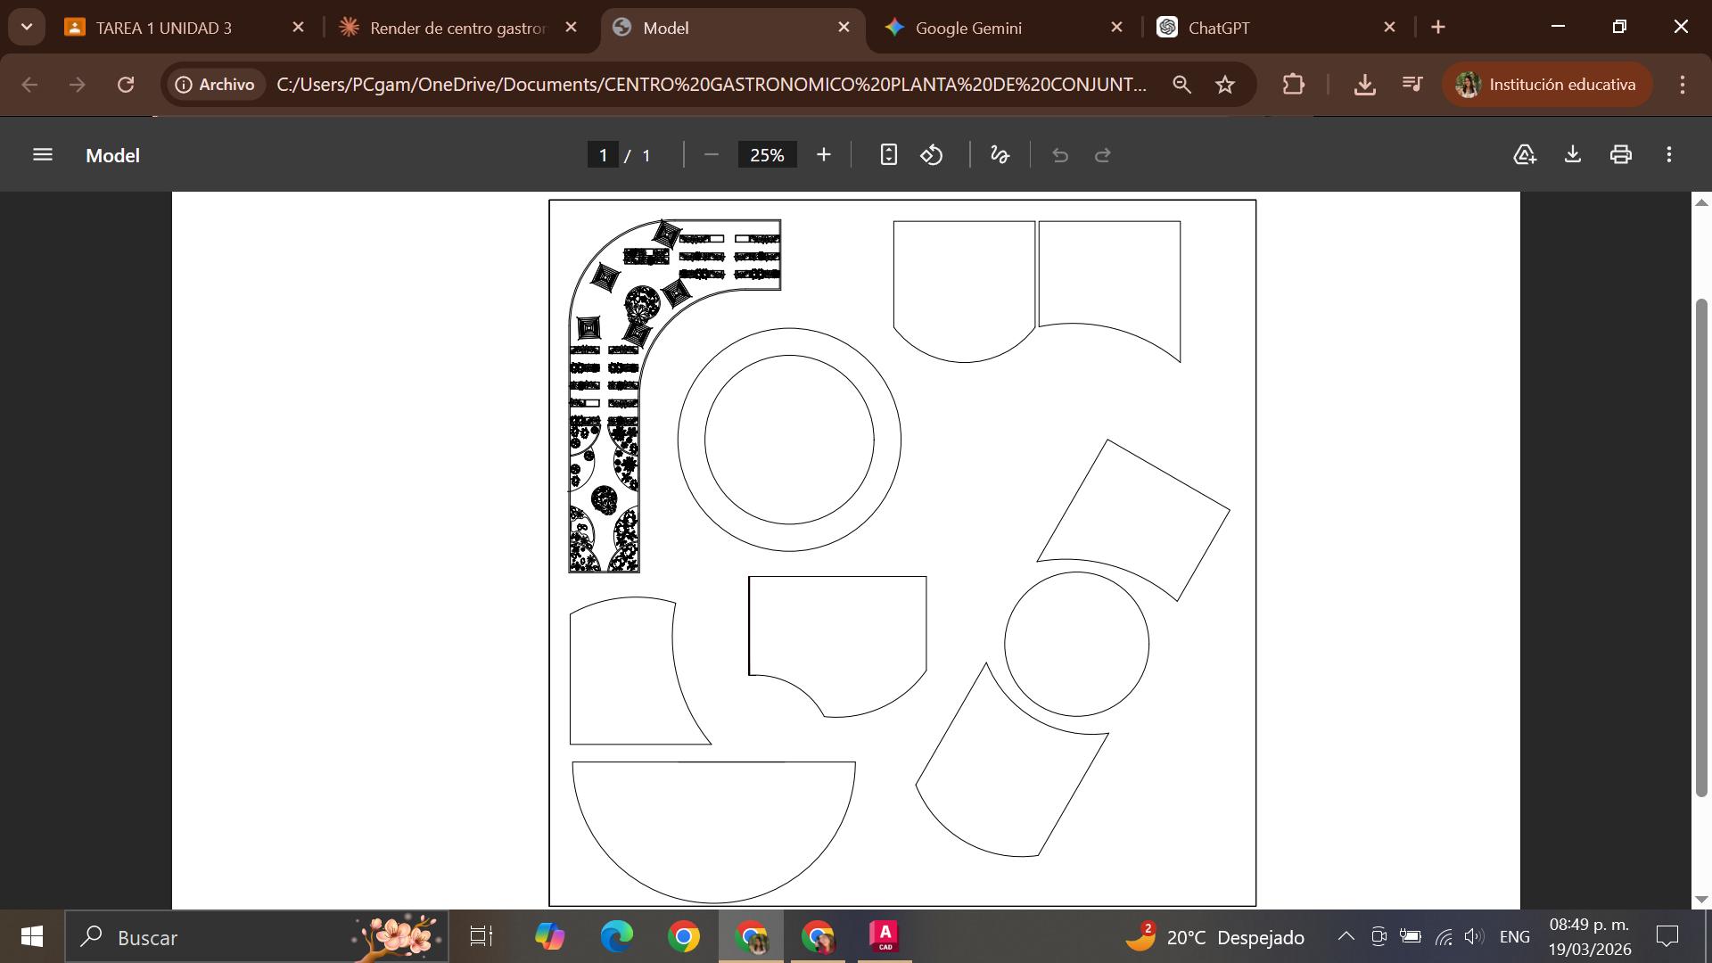Rotate the PDF counterclockwise
Screen dimensions: 1712x963
coord(932,155)
